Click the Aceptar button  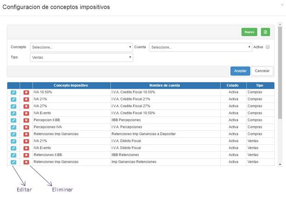pyautogui.click(x=240, y=71)
